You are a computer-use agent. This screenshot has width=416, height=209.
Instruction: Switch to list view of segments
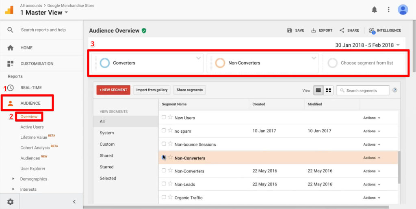pyautogui.click(x=318, y=90)
